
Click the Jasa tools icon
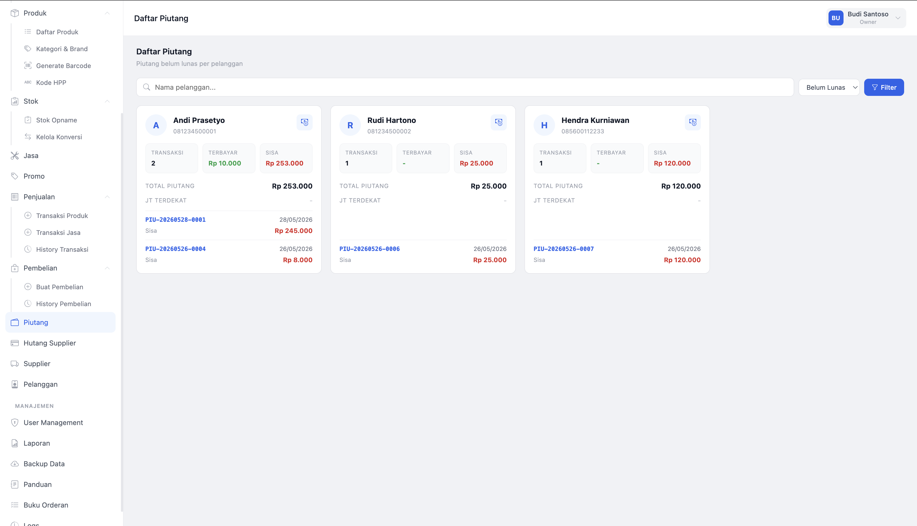click(14, 156)
